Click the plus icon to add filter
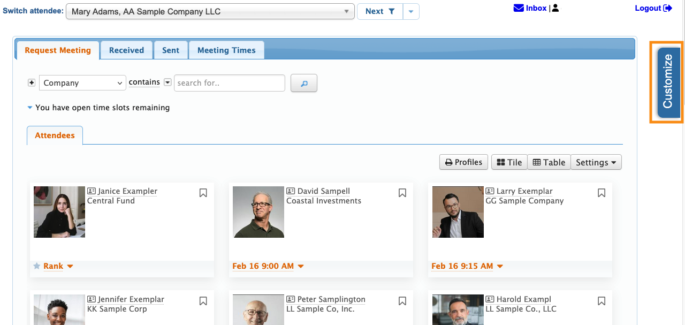Screen dimensions: 685x325 coord(32,83)
